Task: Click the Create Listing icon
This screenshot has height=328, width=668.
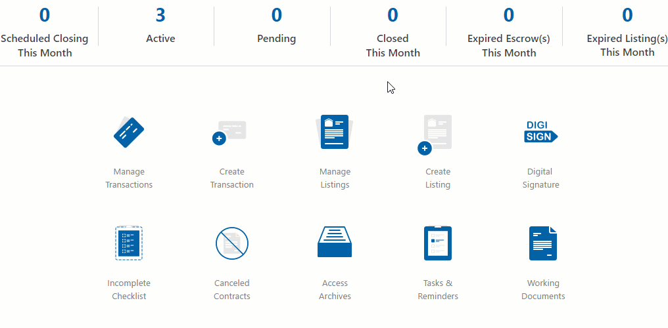Action: 435,134
